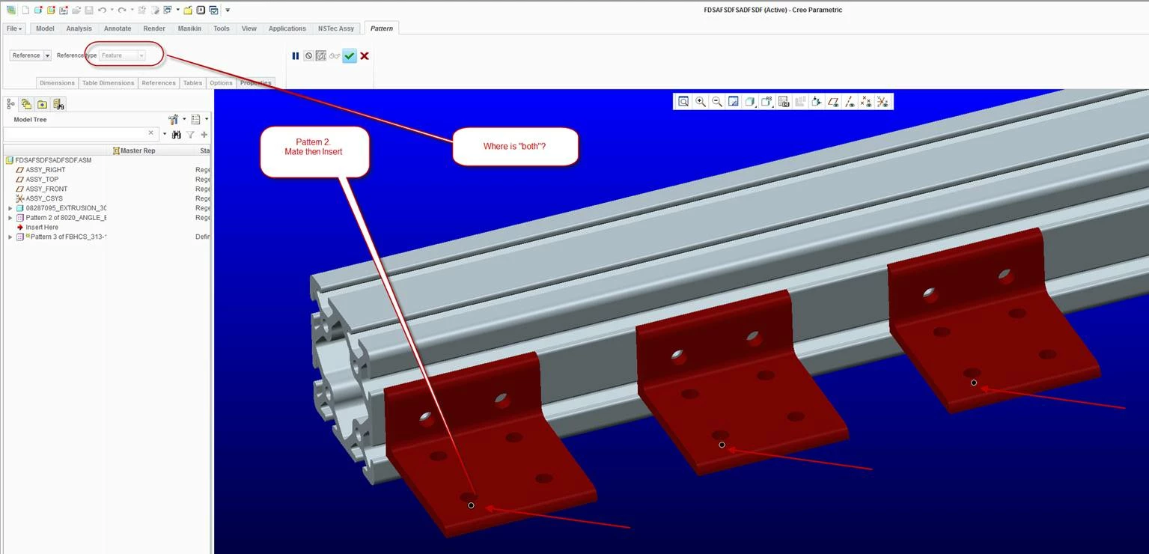The height and width of the screenshot is (554, 1149).
Task: Open the NSTec Assy ribbon tab
Action: [x=336, y=28]
